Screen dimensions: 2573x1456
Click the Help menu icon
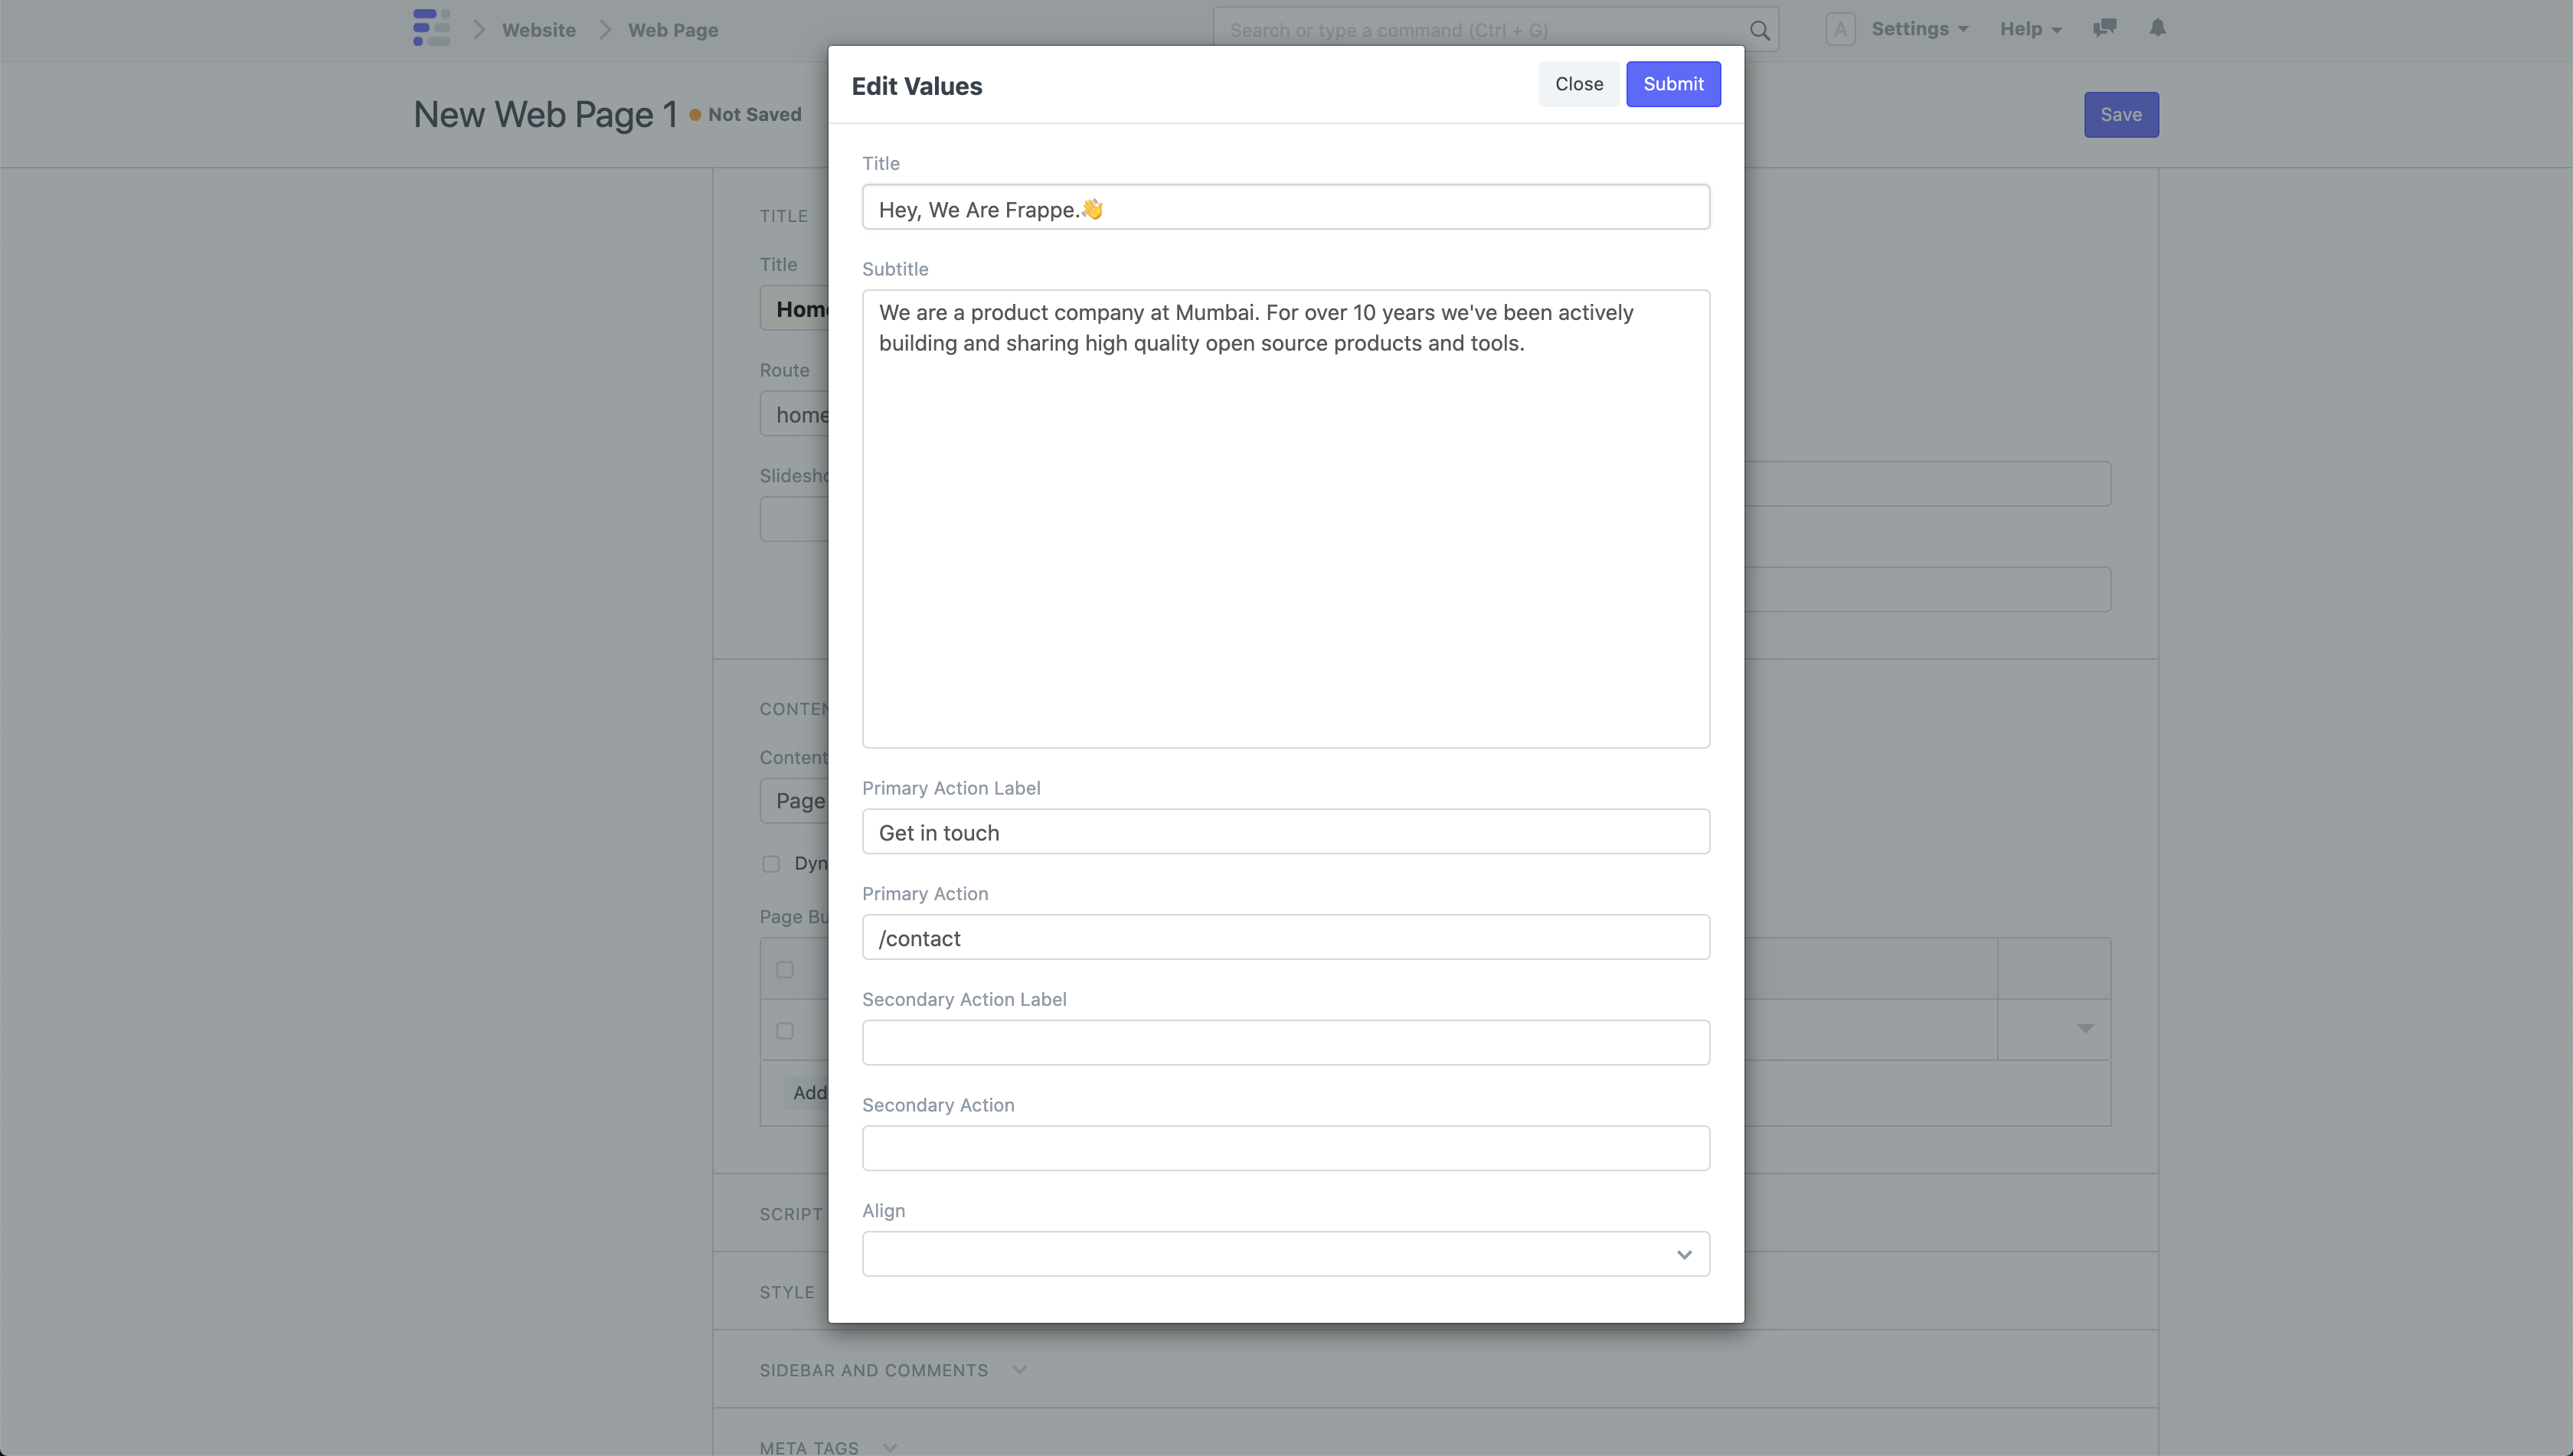[x=2032, y=28]
